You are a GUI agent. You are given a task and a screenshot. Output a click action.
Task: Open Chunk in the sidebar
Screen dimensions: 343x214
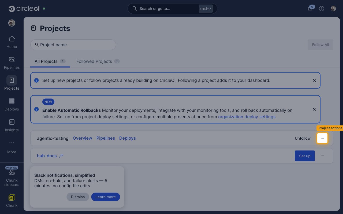coord(12,201)
